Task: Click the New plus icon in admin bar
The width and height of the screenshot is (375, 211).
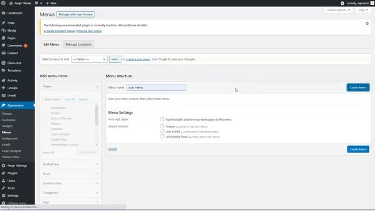Action: click(x=47, y=3)
